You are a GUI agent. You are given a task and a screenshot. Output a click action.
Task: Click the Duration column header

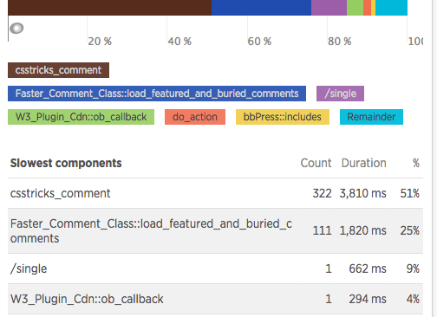pyautogui.click(x=364, y=164)
